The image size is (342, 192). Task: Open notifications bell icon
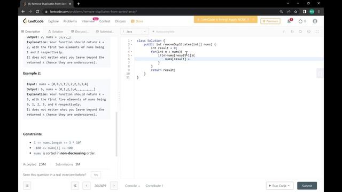pyautogui.click(x=289, y=21)
